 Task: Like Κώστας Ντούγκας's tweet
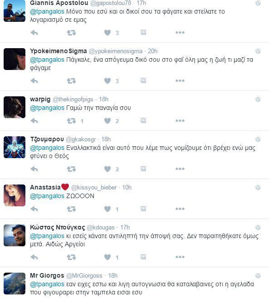coord(108,257)
